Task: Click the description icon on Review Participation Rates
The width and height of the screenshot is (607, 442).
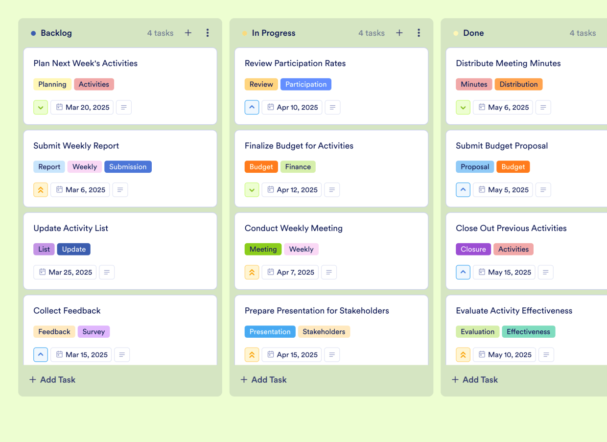Action: click(x=332, y=107)
